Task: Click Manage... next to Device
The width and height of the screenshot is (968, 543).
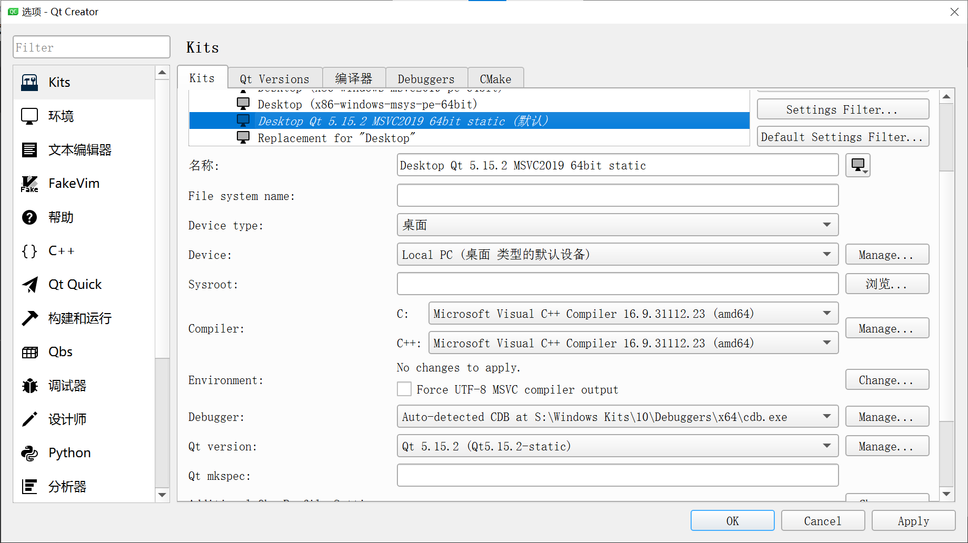Action: tap(887, 255)
